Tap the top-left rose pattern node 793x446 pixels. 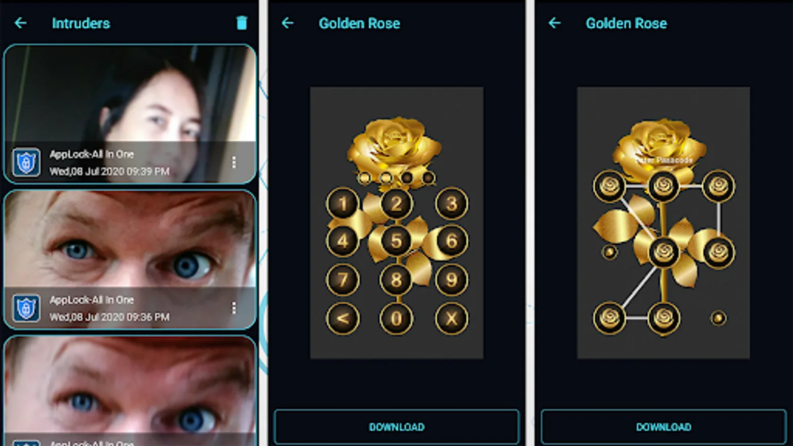(x=609, y=186)
